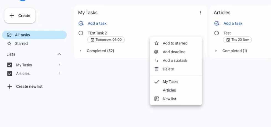Image resolution: width=271 pixels, height=127 pixels.
Task: Click the plus icon beside Create new list
Action: [10, 86]
